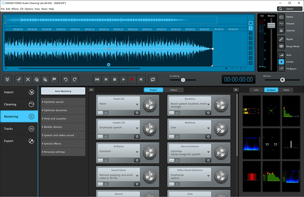This screenshot has height=197, width=304.
Task: Open Stereo Enhancer settings gear
Action: point(208,160)
